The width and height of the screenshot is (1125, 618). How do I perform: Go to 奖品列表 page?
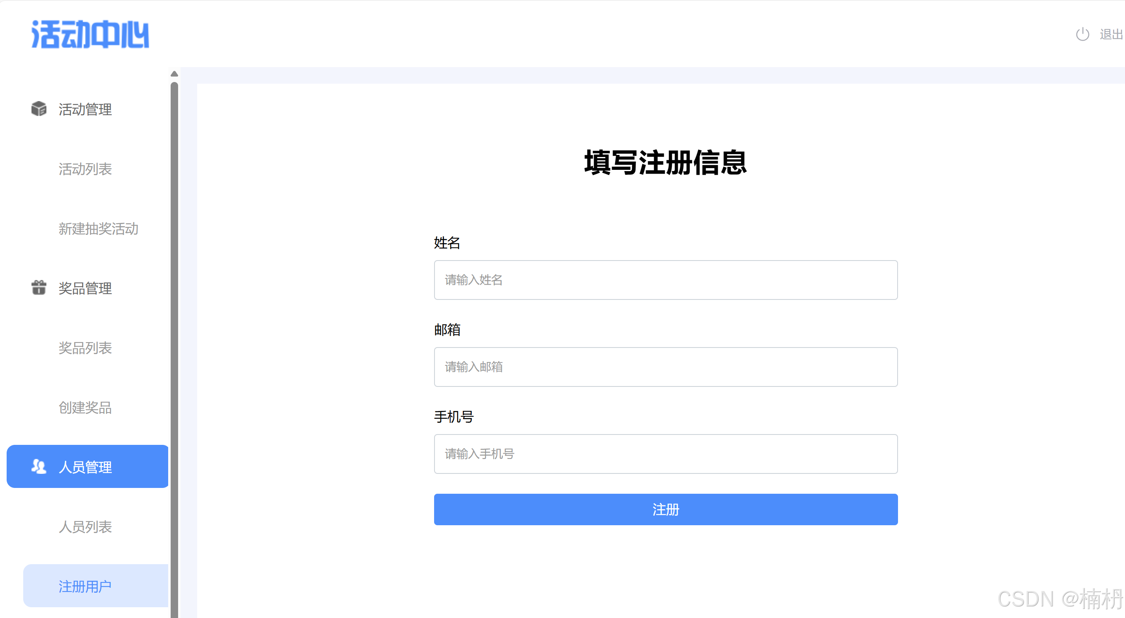point(85,348)
